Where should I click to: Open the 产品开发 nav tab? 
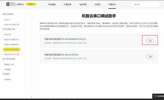click(x=67, y=4)
